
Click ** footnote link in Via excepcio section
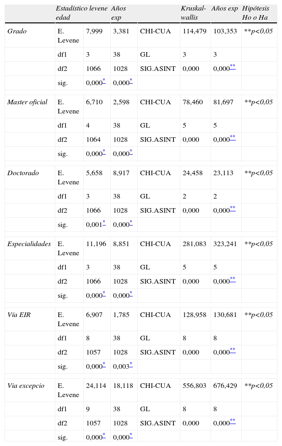[x=233, y=421]
